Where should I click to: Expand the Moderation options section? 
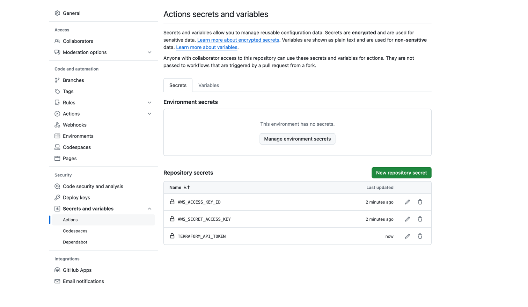point(149,52)
